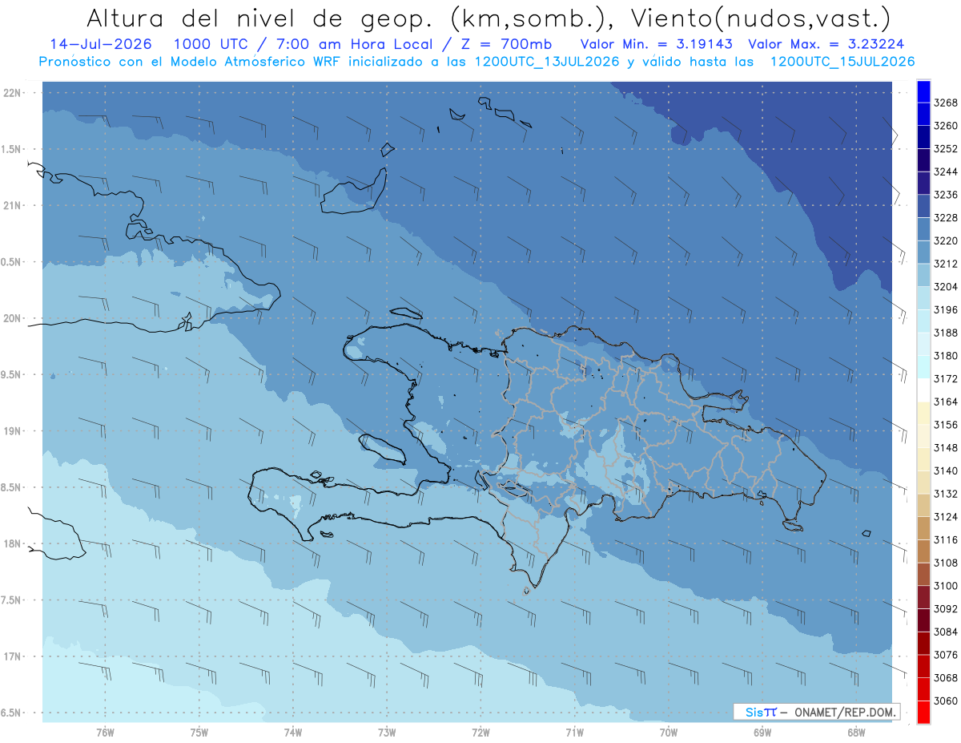Click the latitude axis label "20N"

(x=12, y=318)
